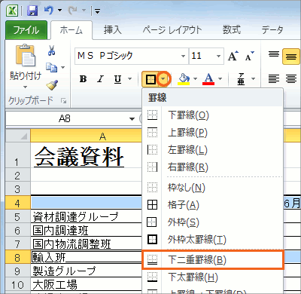
Task: Expand the 貼り付け paste options arrow
Action: 25,87
